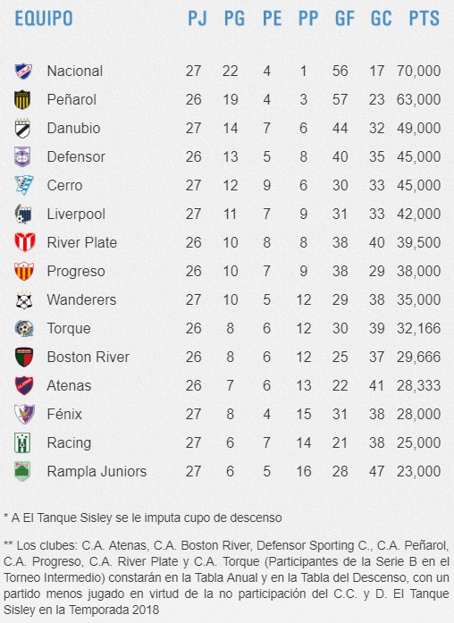
Task: Click the Liverpool team crest icon
Action: (23, 214)
